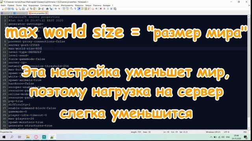Viewport: 252px width, 141px height.
Task: Open the Function List toolbar icon
Action: [89, 9]
